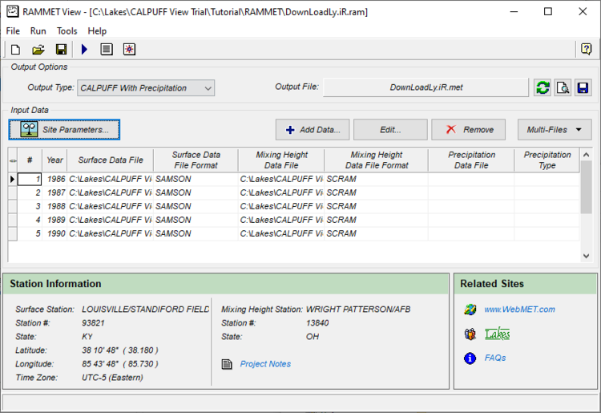Click the Site Parameters button
601x413 pixels.
(x=64, y=129)
